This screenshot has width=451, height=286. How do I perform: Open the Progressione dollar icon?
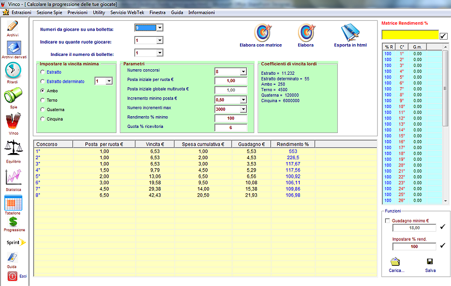pyautogui.click(x=13, y=222)
